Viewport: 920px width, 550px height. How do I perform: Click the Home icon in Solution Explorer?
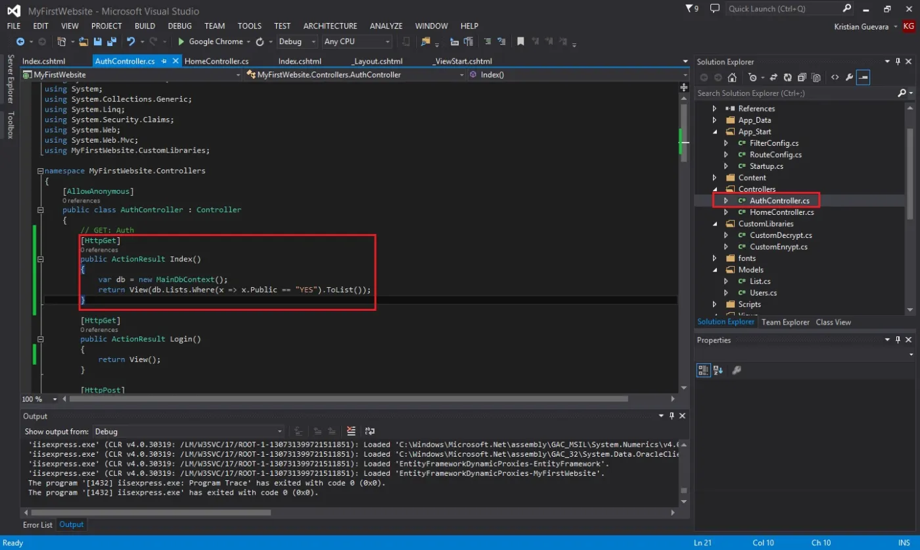732,78
